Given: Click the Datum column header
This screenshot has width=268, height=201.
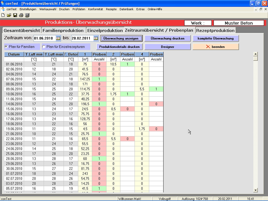Looking at the screenshot, I should tap(14, 54).
